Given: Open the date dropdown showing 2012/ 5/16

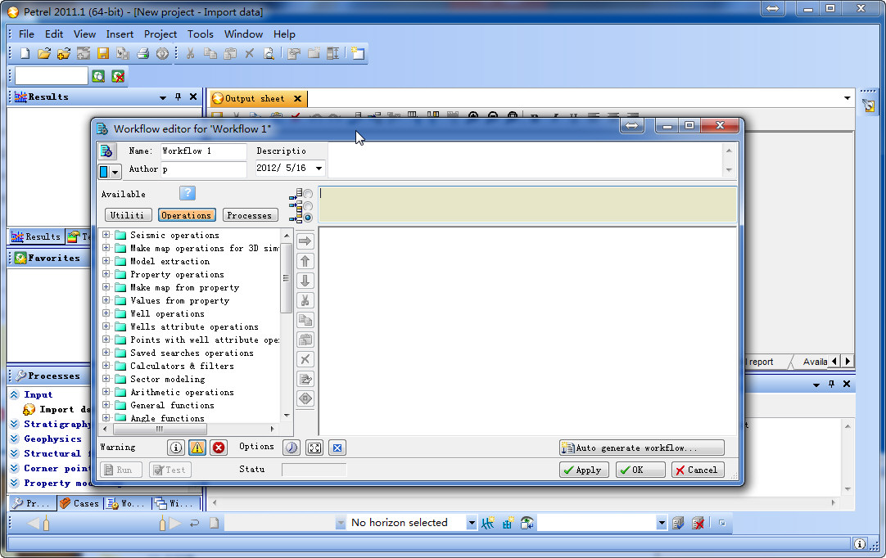Looking at the screenshot, I should click(x=319, y=169).
